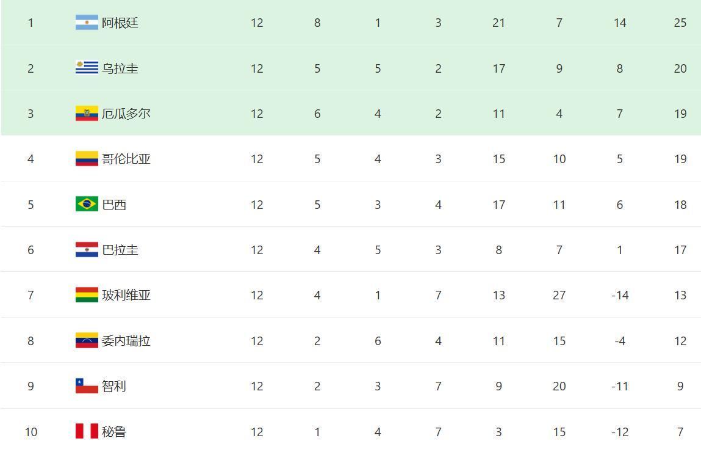The image size is (701, 449).
Task: Open team link 乌拉圭
Action: point(120,68)
